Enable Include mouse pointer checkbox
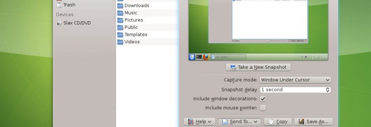371x127 pixels. click(x=263, y=108)
